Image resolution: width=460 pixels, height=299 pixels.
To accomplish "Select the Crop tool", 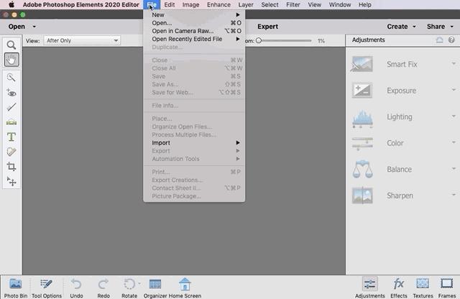I will coord(11,166).
